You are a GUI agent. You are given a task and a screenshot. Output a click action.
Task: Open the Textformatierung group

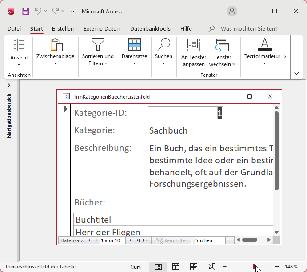[x=263, y=52]
